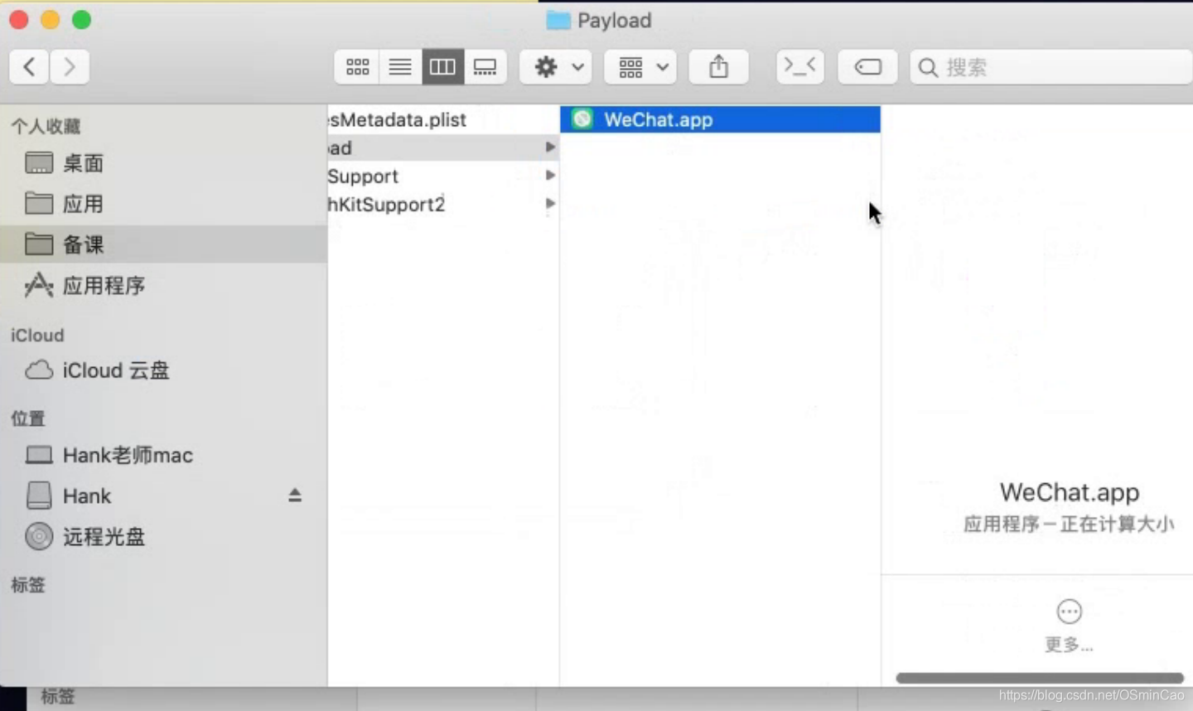Click the 更多... button in preview
Viewport: 1193px width, 711px height.
(1069, 626)
